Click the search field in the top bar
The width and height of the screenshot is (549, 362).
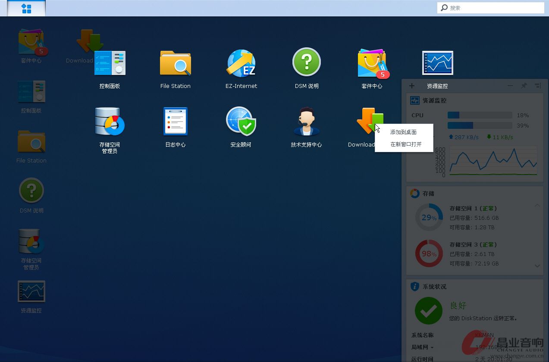tap(491, 8)
